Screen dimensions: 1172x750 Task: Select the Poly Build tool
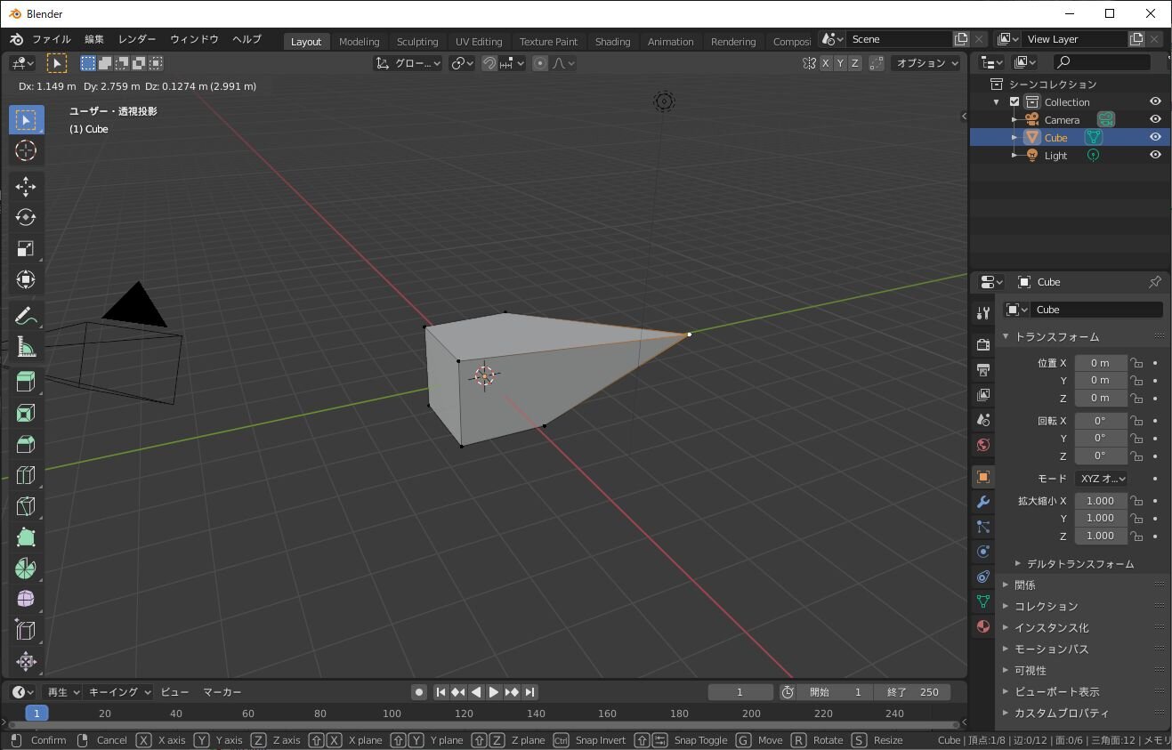coord(26,537)
